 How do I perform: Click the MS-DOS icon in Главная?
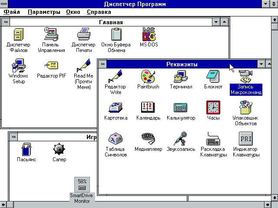pos(149,34)
